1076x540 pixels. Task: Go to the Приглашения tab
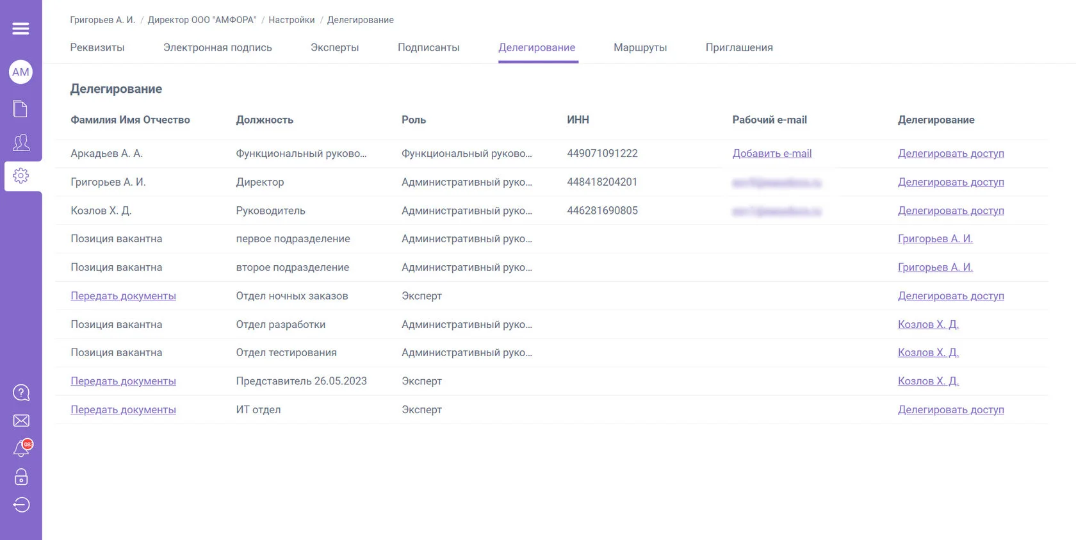[x=738, y=47]
